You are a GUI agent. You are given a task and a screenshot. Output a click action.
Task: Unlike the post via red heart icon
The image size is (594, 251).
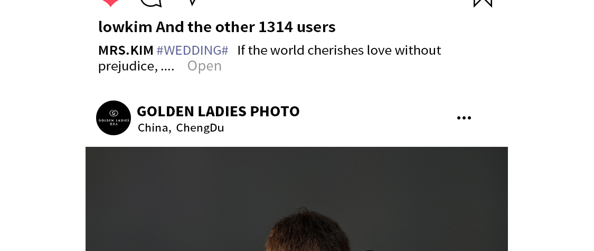point(110,2)
